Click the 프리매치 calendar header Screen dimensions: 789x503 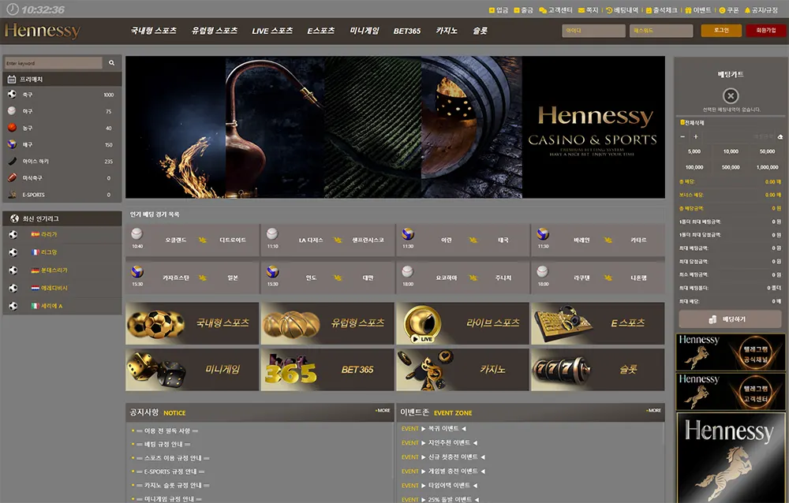point(62,79)
